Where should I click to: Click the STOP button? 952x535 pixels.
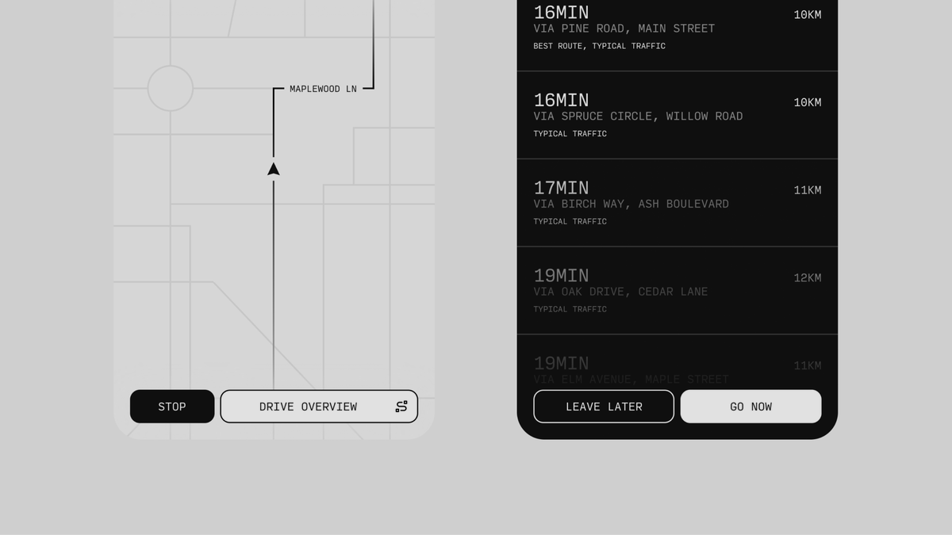(x=172, y=407)
